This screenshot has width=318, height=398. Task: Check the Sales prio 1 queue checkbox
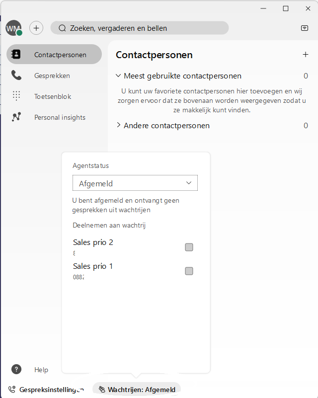coord(189,271)
